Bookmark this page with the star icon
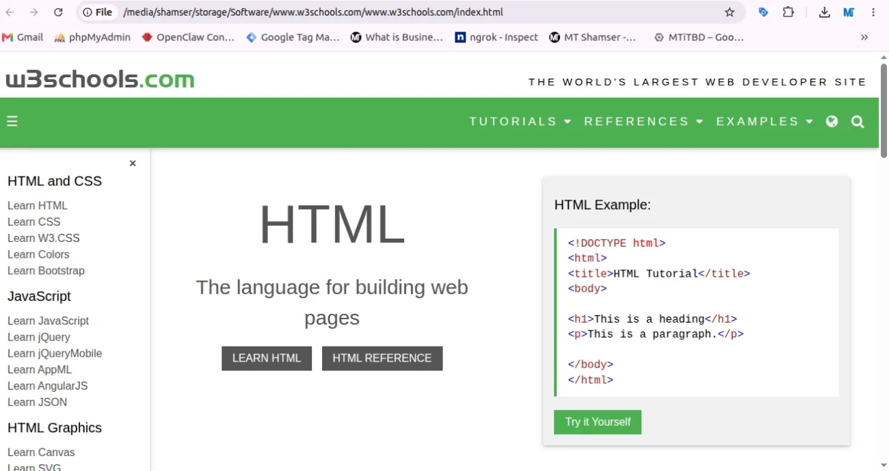 pyautogui.click(x=730, y=12)
